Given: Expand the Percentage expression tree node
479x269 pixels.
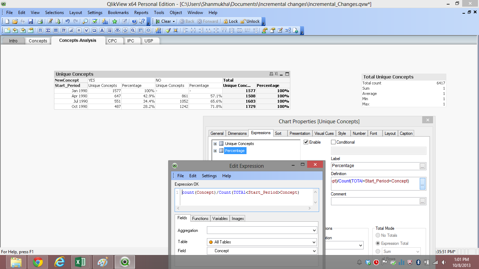Looking at the screenshot, I should (215, 151).
